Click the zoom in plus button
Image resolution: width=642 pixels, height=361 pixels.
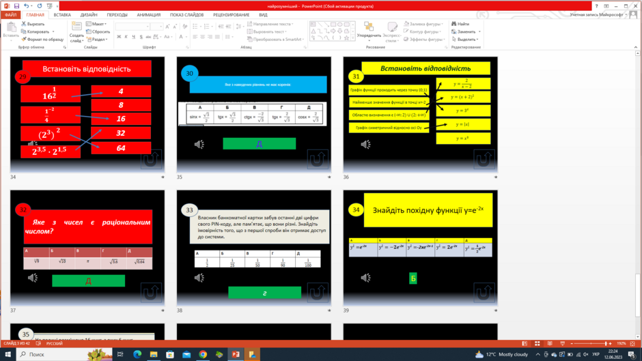(x=610, y=343)
